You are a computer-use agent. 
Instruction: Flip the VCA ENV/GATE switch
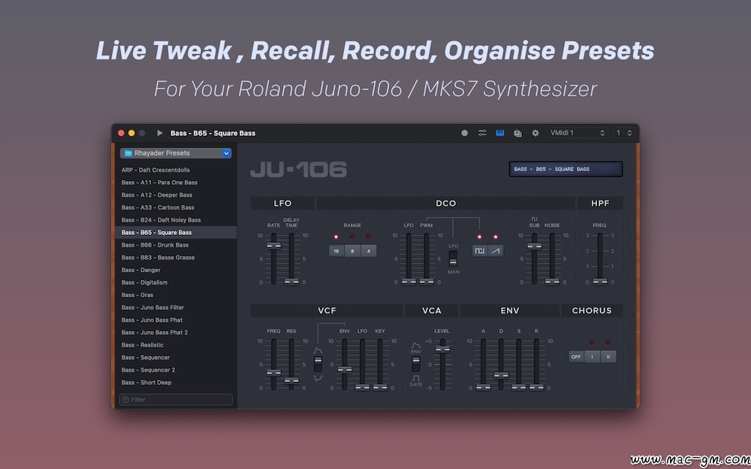click(416, 364)
